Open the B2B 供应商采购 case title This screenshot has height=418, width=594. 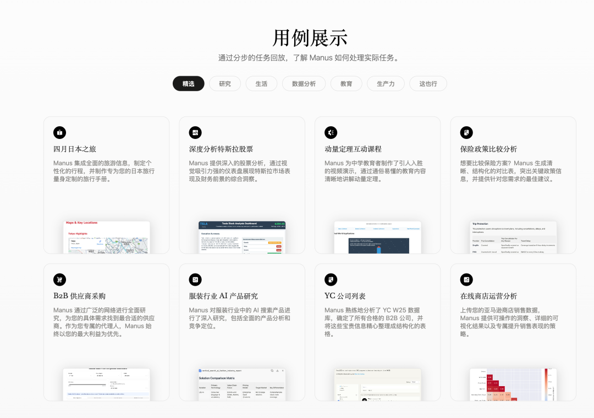(79, 296)
